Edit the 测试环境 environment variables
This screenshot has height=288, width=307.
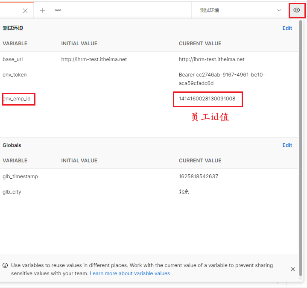click(287, 28)
